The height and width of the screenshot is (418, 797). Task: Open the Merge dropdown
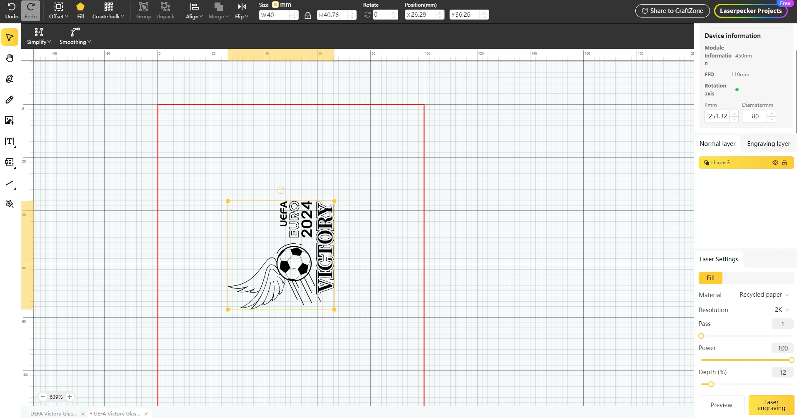click(x=218, y=11)
